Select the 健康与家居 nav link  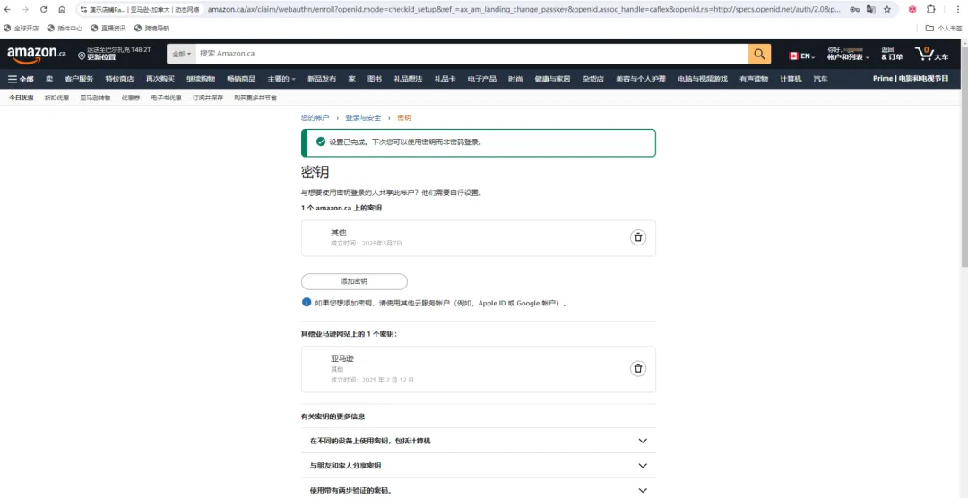(552, 79)
